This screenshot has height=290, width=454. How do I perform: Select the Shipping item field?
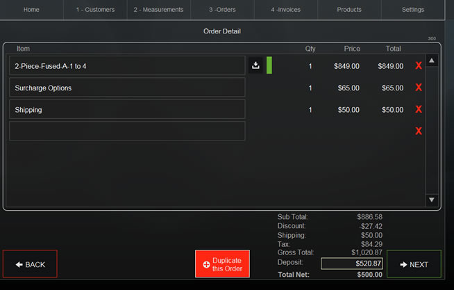tap(127, 109)
